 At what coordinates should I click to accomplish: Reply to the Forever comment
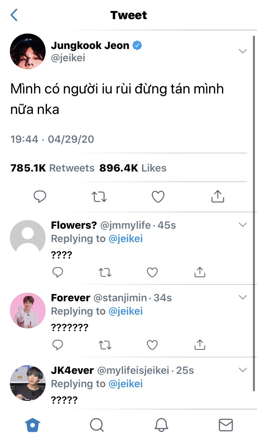click(x=58, y=345)
